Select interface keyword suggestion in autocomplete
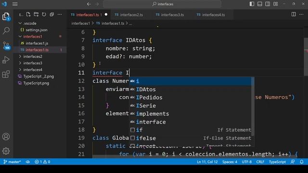The image size is (308, 173). [190, 122]
